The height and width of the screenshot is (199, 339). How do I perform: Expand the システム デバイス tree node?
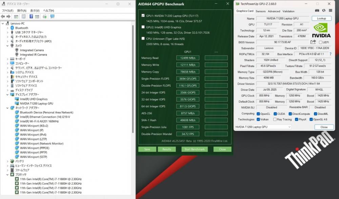pyautogui.click(x=7, y=72)
